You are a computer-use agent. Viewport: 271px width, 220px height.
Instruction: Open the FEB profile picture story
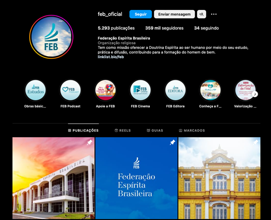51,37
